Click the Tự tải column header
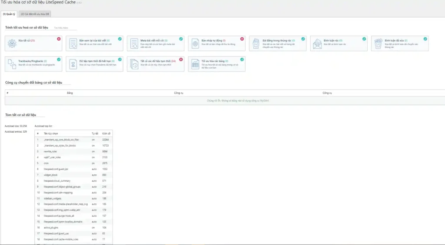This screenshot has width=445, height=245. [x=95, y=134]
